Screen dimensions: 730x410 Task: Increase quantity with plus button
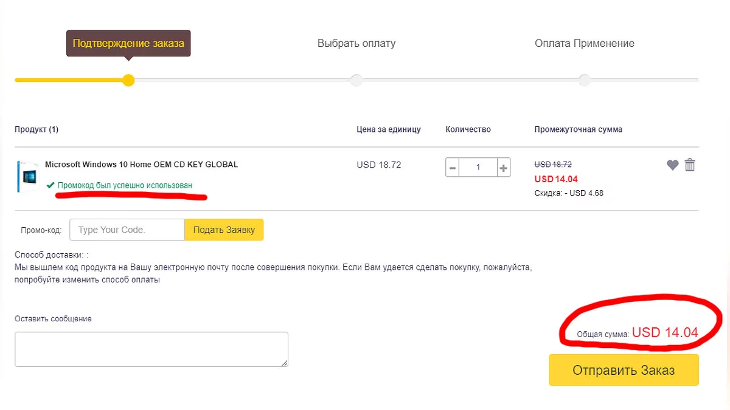(x=504, y=168)
